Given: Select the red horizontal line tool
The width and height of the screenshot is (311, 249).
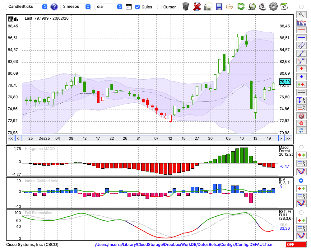Looking at the screenshot, I should click(301, 30).
